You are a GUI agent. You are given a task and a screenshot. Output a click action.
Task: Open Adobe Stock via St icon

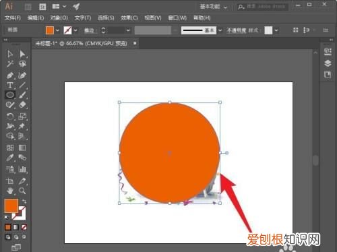[42, 7]
